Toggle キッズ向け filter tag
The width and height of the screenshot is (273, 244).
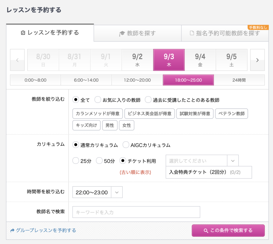(x=86, y=125)
